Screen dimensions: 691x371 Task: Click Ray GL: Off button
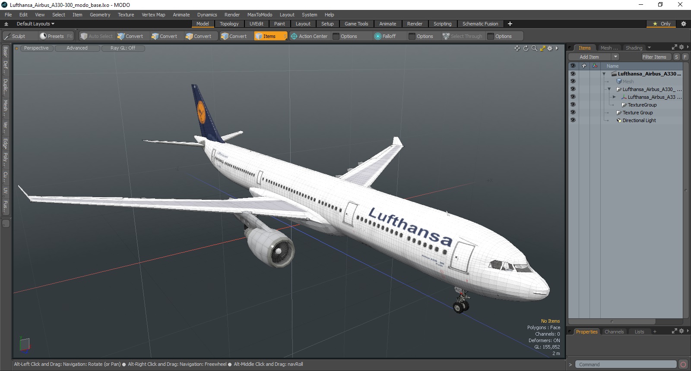[123, 48]
